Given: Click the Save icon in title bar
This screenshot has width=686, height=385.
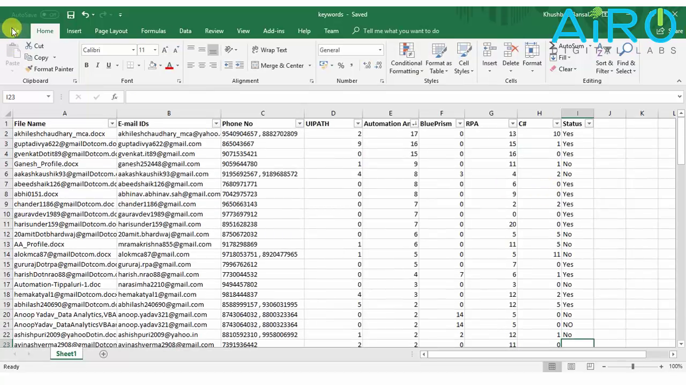Looking at the screenshot, I should (71, 15).
